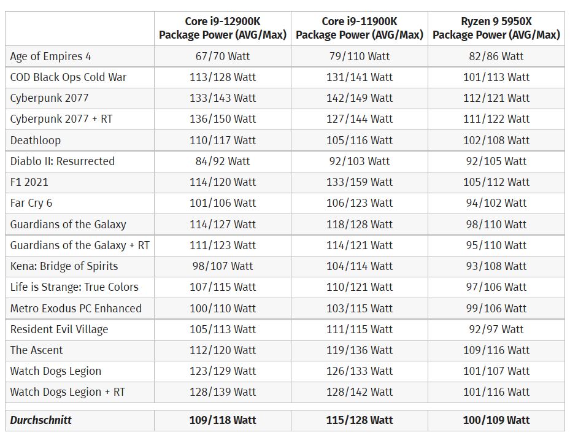Select the 105/113 Watt cell
570x443 pixels.
pyautogui.click(x=223, y=329)
